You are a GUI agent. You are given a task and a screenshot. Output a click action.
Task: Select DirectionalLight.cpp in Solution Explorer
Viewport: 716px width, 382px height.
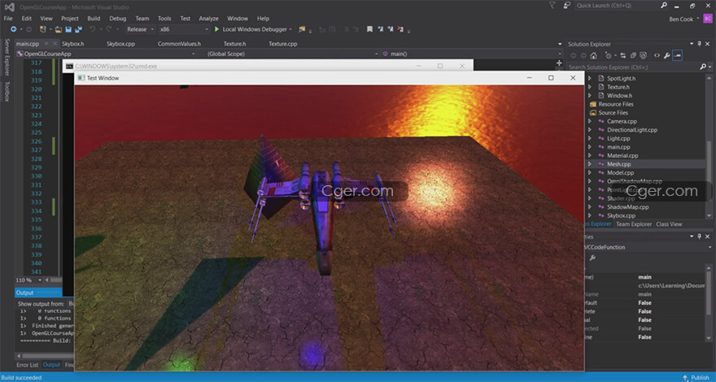click(632, 130)
